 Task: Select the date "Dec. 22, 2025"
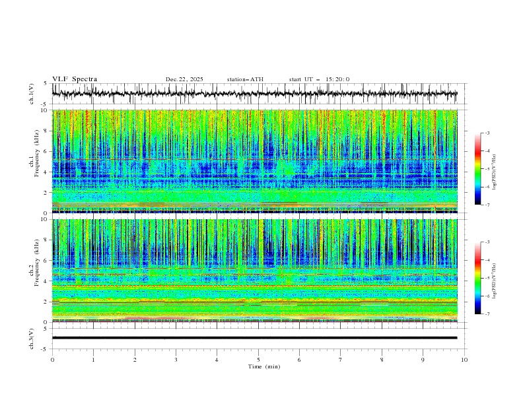[x=184, y=79]
